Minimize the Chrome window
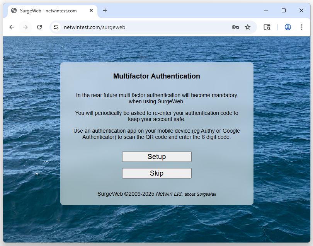This screenshot has width=313, height=246. (x=266, y=10)
